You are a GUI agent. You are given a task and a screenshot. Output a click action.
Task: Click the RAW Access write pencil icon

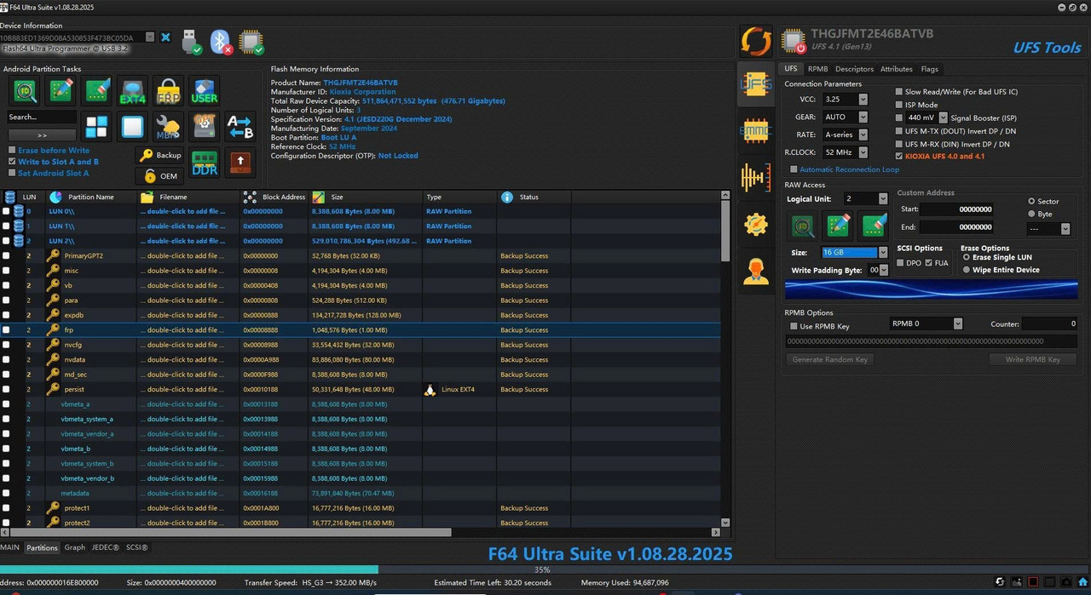[x=839, y=226]
